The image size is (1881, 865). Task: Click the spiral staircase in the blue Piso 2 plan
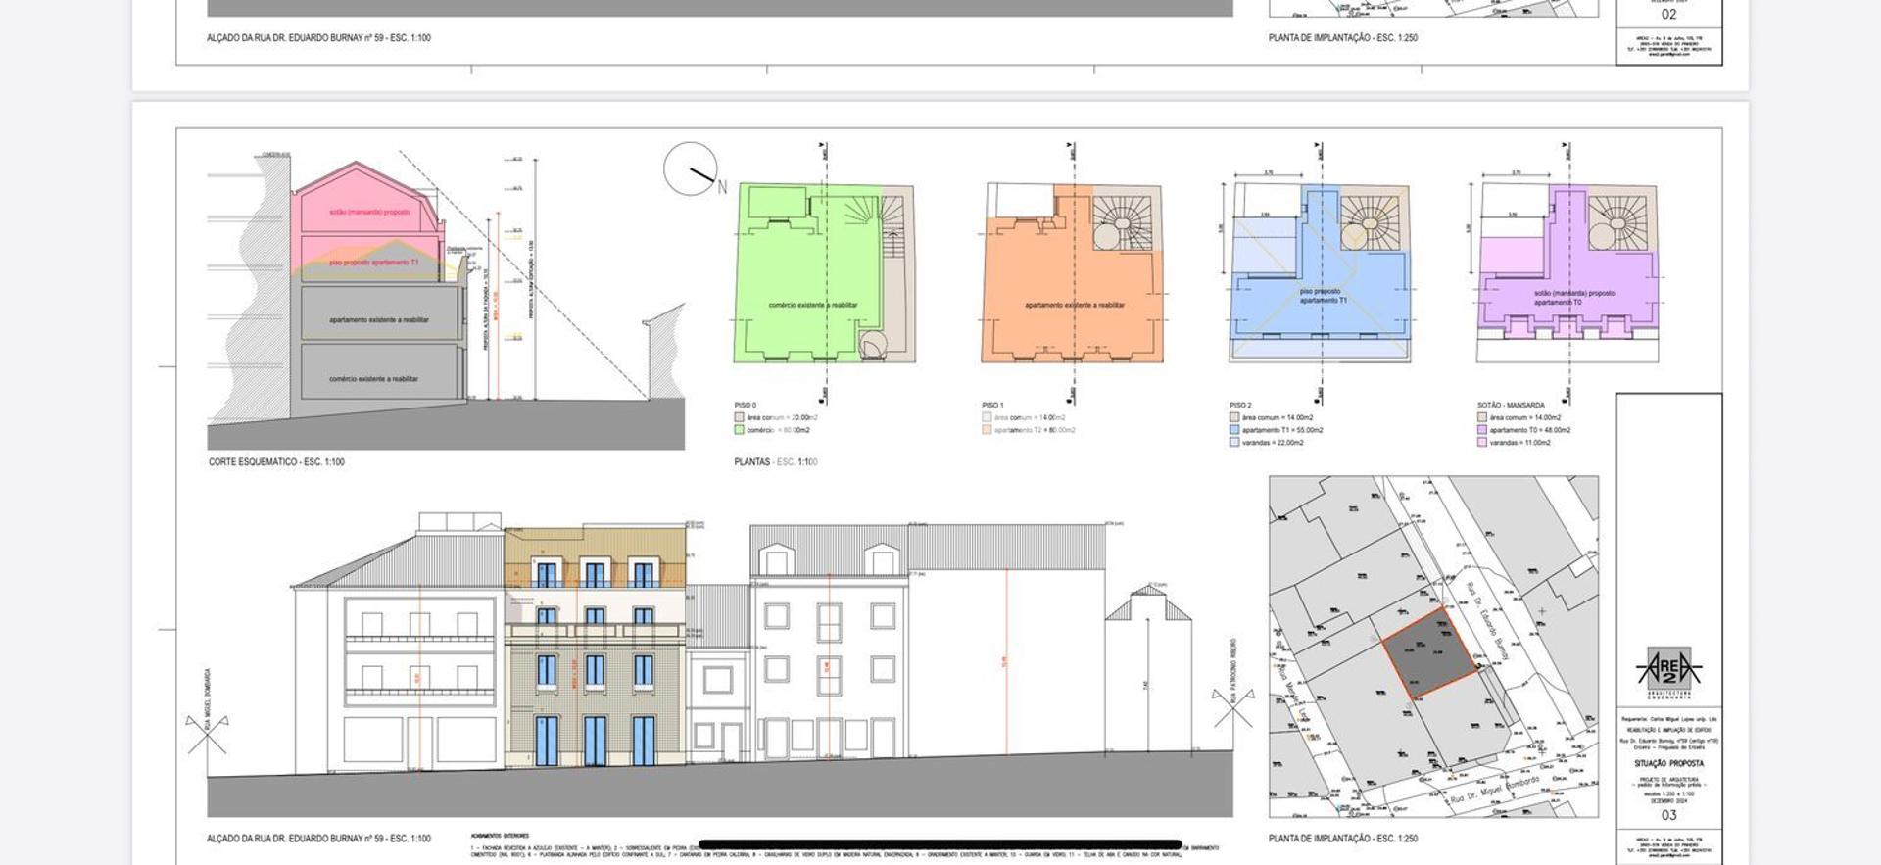click(x=1369, y=222)
